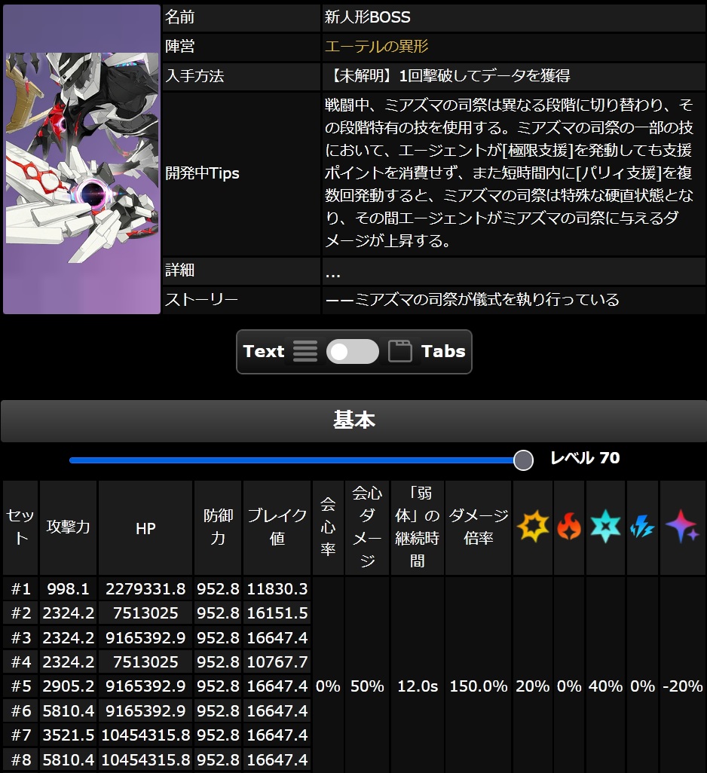
Task: Click the セット column header
Action: coord(20,527)
